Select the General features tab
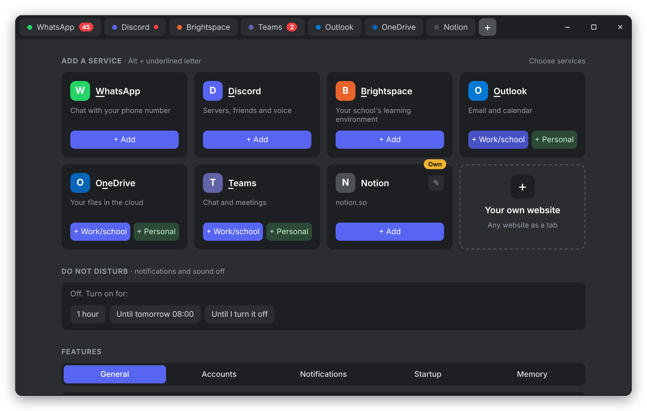 point(115,374)
